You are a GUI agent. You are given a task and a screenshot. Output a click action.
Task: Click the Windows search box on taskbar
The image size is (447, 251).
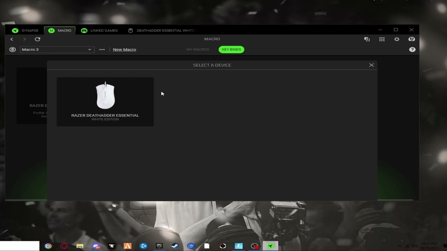click(20, 246)
